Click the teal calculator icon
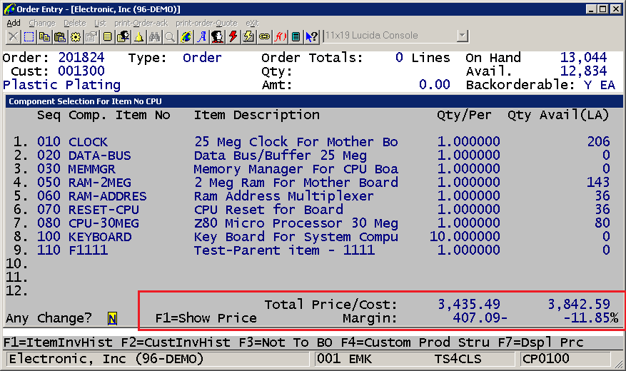Viewport: 626px width, 371px height. point(296,37)
